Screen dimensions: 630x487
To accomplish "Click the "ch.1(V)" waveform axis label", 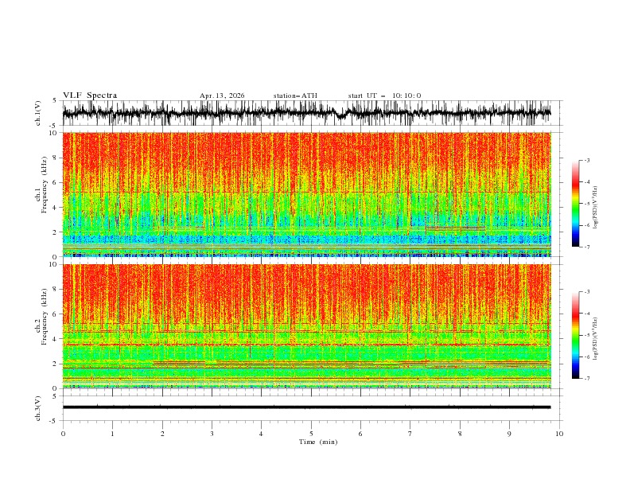I will [x=38, y=113].
